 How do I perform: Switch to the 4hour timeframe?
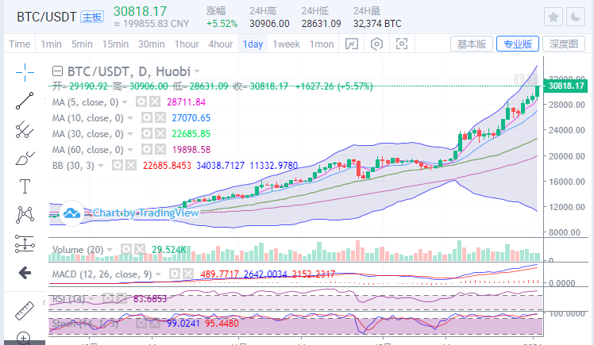point(221,44)
